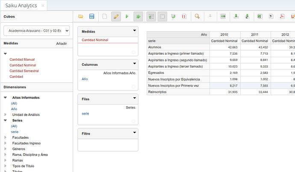Click the serie level in the tree

15,132
